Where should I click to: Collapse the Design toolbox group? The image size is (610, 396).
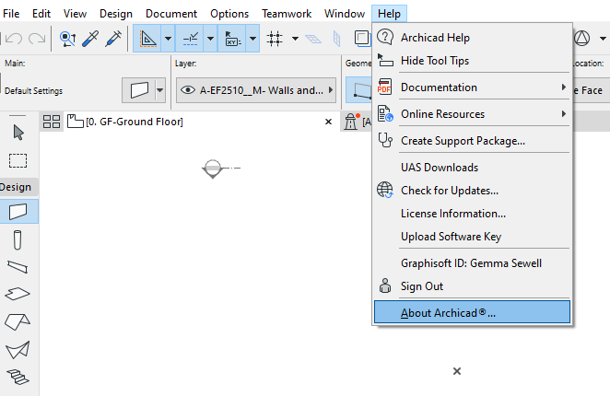pyautogui.click(x=18, y=187)
